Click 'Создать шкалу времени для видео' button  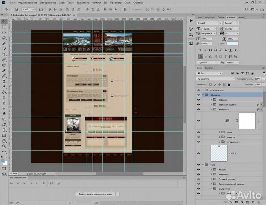tap(95, 194)
